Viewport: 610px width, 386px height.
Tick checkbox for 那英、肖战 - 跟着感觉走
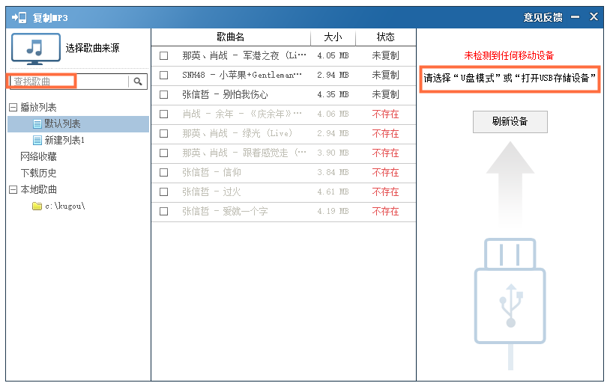click(x=164, y=153)
